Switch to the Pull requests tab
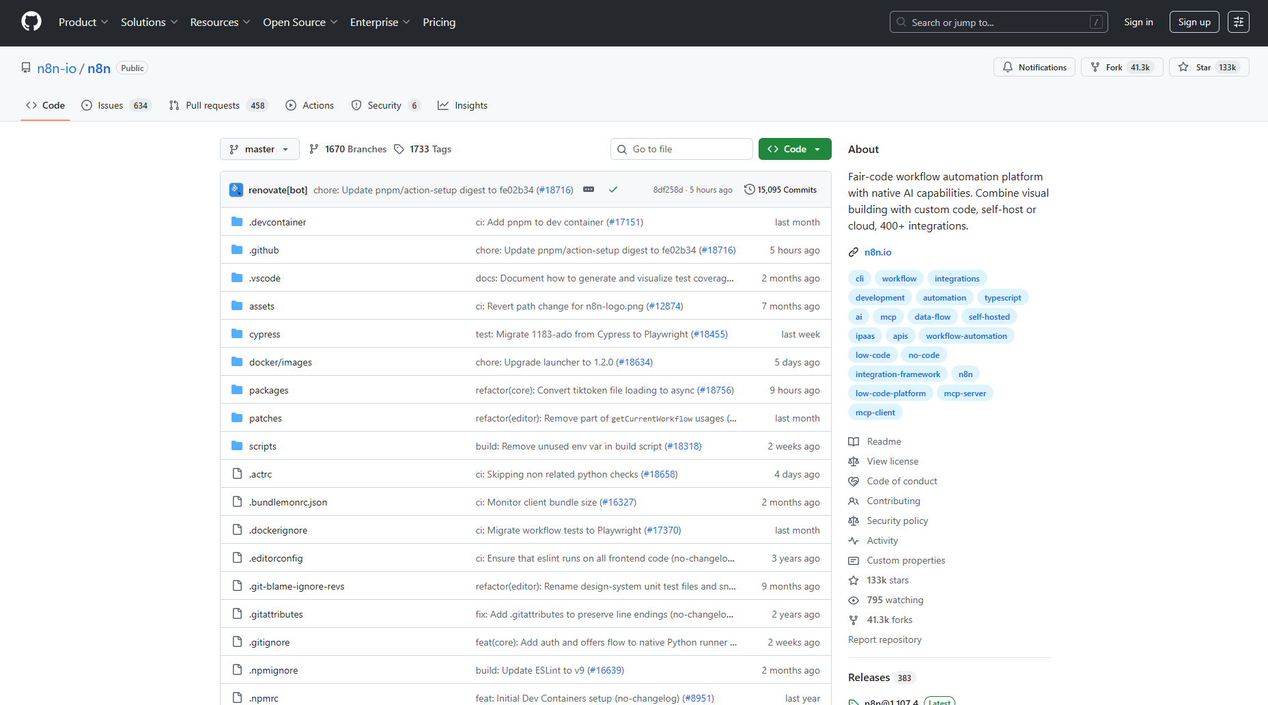This screenshot has height=705, width=1268. [x=212, y=105]
